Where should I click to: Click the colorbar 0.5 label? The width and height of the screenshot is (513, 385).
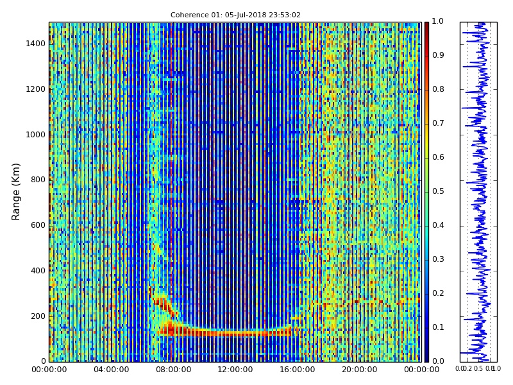click(x=438, y=191)
